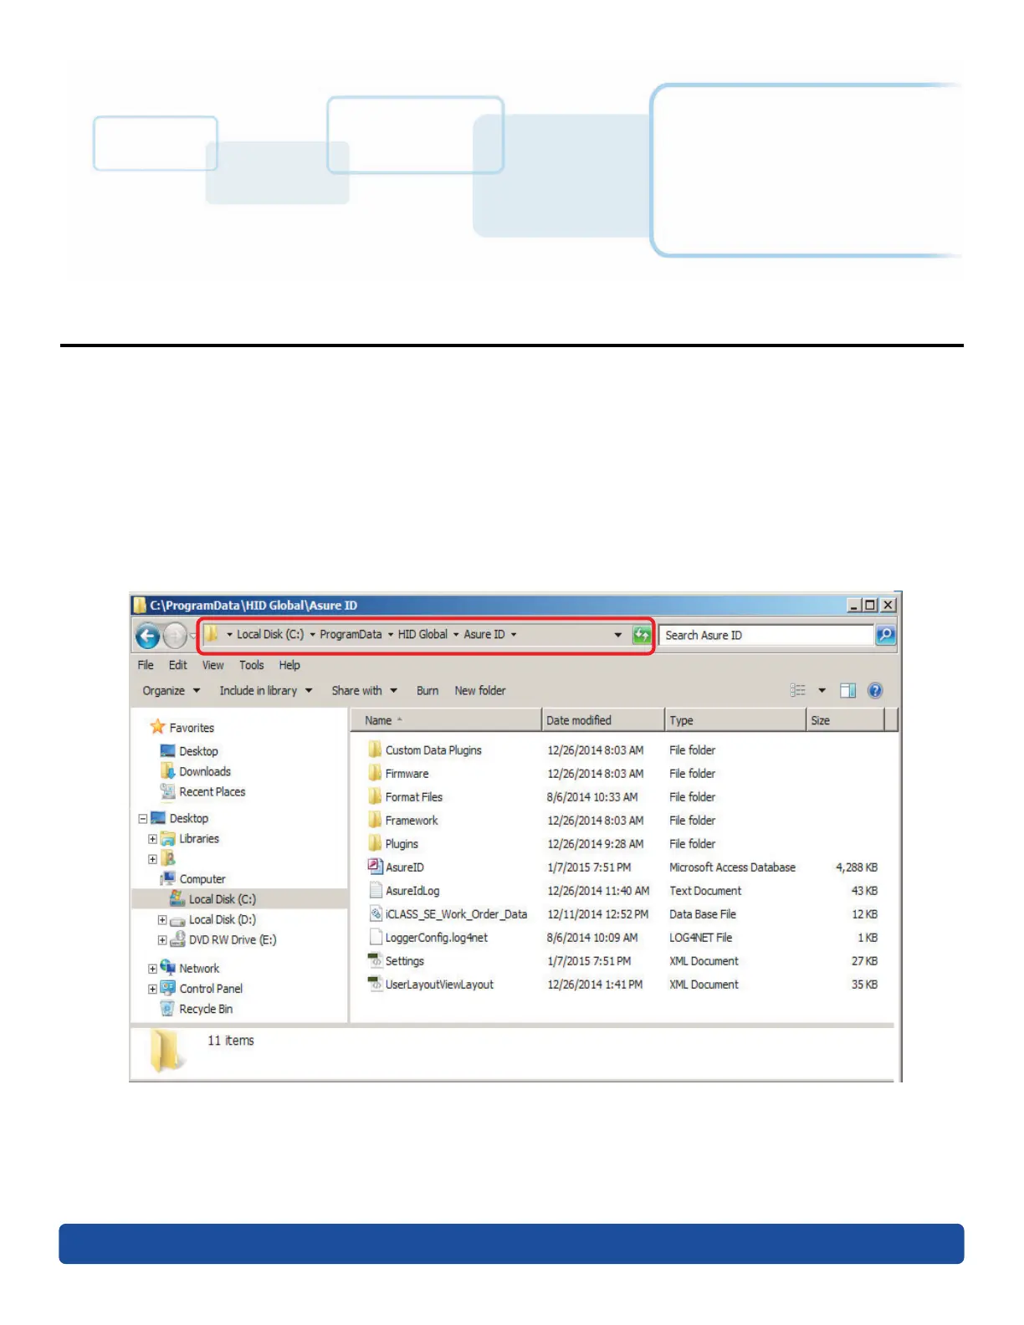Screen dimensions: 1024x1325
Task: Expand the Libraries tree node
Action: tap(153, 838)
